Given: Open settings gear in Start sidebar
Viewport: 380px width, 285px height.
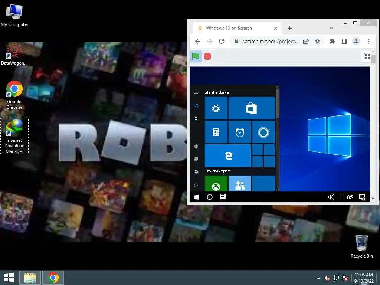Looking at the screenshot, I should click(x=196, y=172).
